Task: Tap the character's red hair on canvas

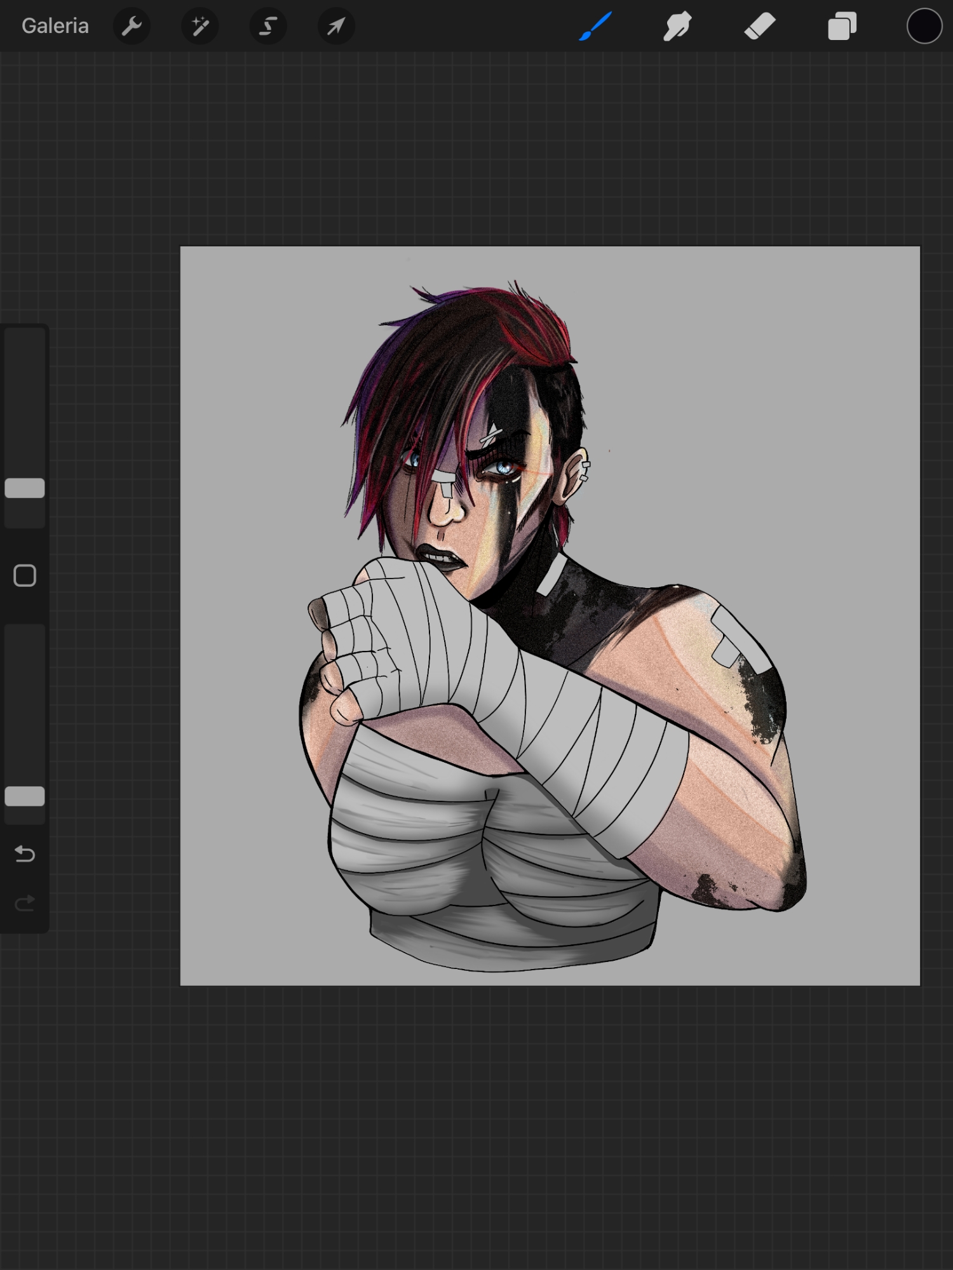Action: [534, 324]
